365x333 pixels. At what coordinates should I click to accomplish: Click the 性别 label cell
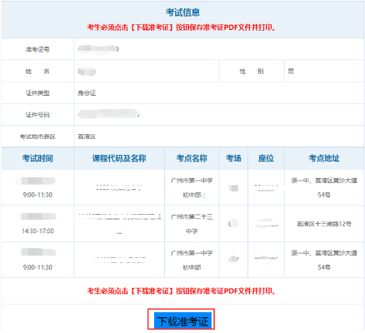252,72
